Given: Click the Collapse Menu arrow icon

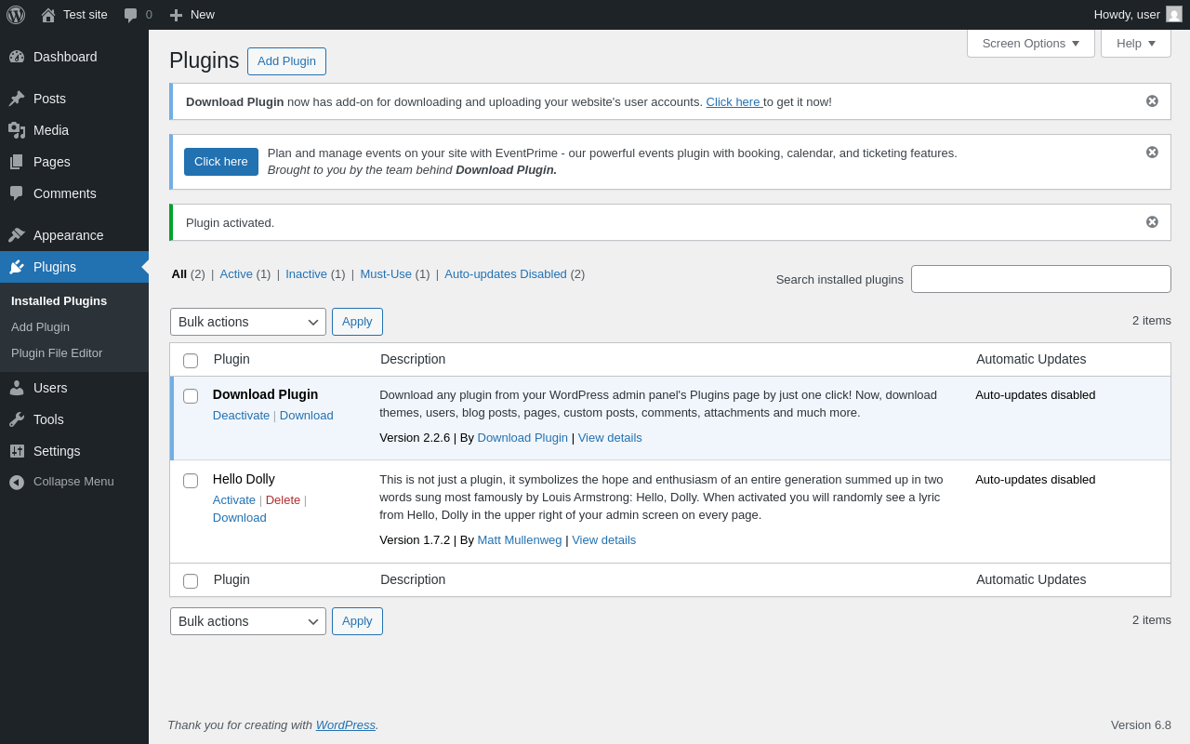Looking at the screenshot, I should 17,482.
